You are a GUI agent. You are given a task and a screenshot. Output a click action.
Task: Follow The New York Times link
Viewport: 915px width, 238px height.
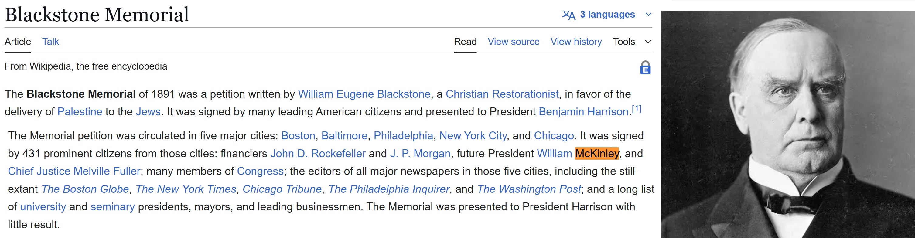[186, 189]
